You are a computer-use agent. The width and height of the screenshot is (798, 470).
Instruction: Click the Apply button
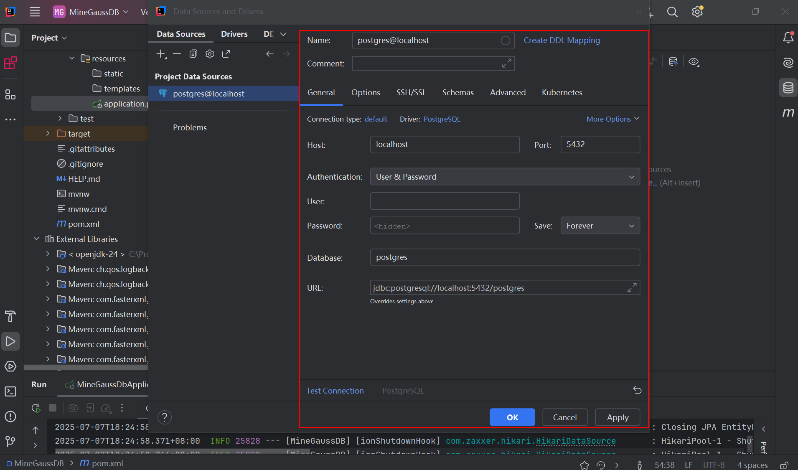(618, 417)
